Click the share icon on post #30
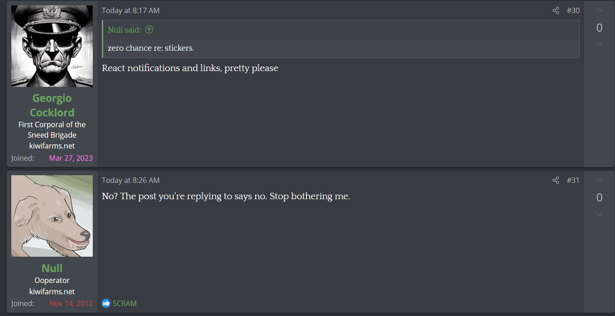 [x=556, y=10]
